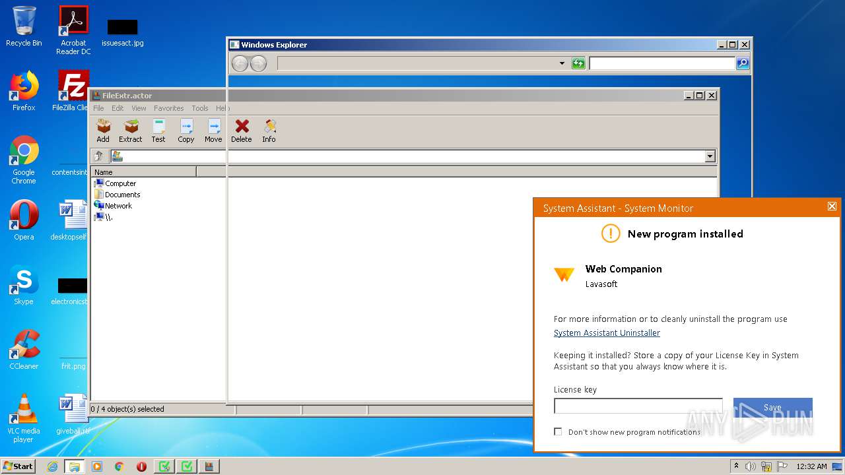Open Recycle Bin desktop icon
This screenshot has width=845, height=475.
(24, 26)
